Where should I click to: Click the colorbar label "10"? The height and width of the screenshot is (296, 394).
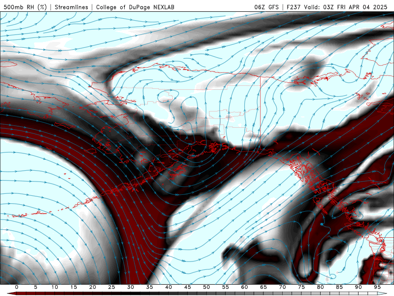tap(55, 287)
